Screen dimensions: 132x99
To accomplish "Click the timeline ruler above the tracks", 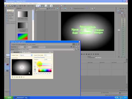I will pos(103,62).
